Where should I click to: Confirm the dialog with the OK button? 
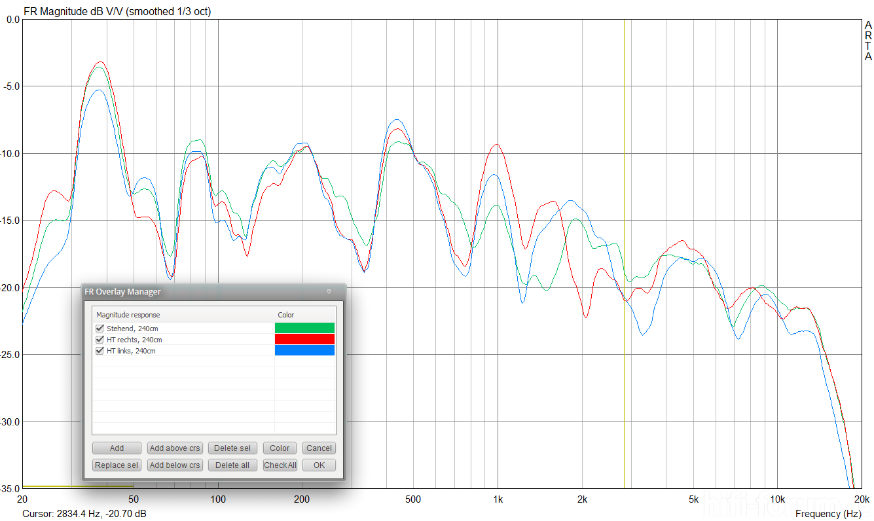pos(319,465)
